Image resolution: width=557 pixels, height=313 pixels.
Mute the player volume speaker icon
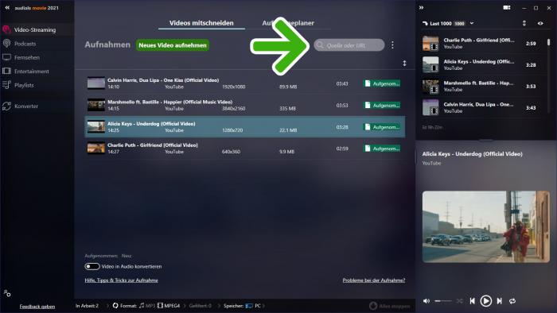click(427, 301)
